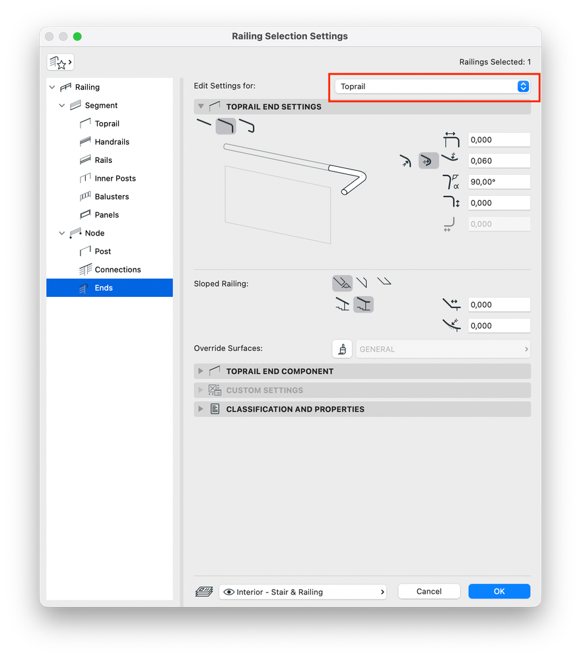Pick the horizontal extension stair icon
This screenshot has height=659, width=581.
(364, 304)
